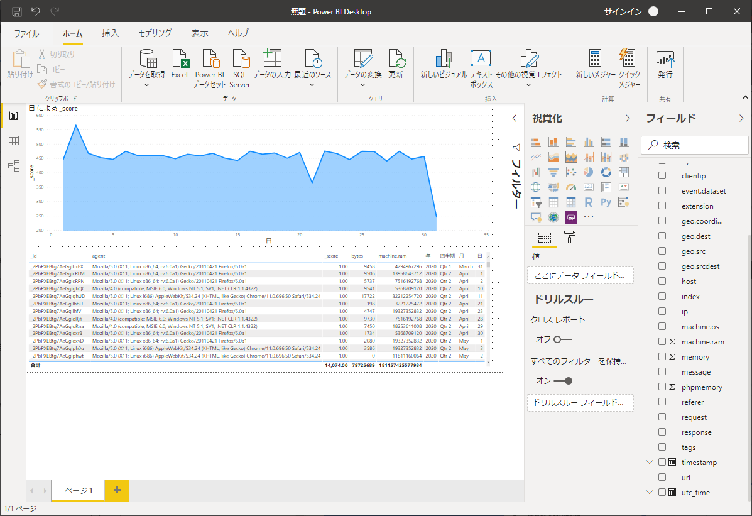752x516 pixels.
Task: Select the purple PowerApps visual
Action: click(x=570, y=217)
